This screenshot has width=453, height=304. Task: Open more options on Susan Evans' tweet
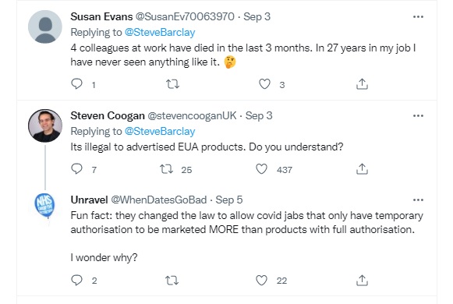point(418,16)
